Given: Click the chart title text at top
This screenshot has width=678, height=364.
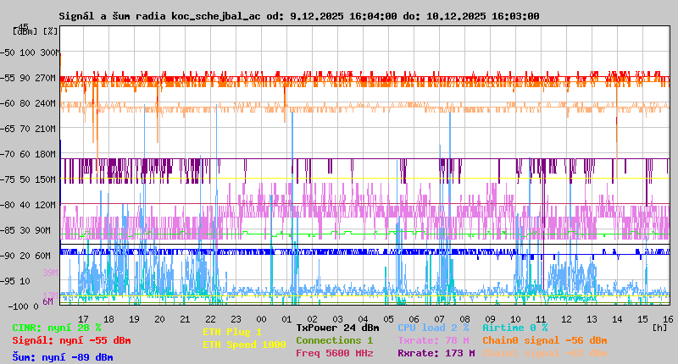Looking at the screenshot, I should (x=298, y=16).
